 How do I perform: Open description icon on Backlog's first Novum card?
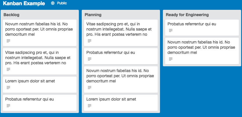8,41
